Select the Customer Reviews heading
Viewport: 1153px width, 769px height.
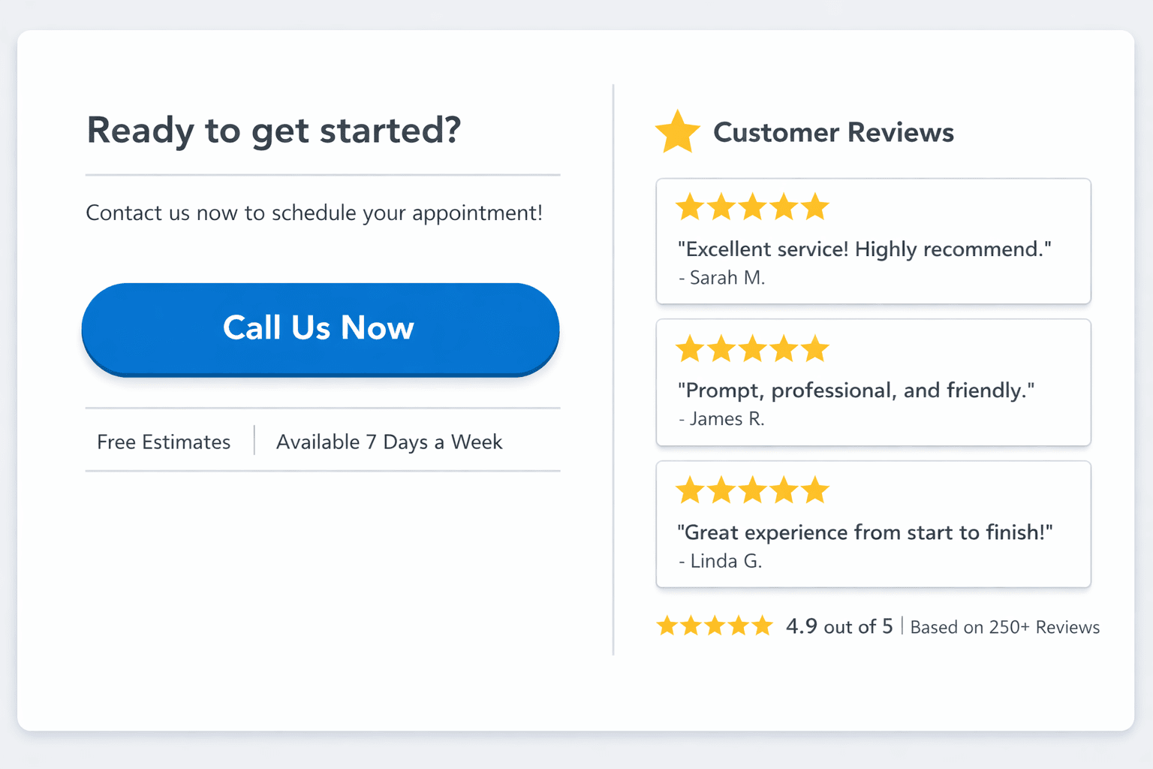833,132
